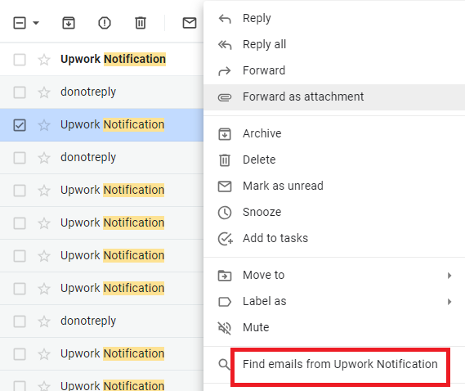Select Forward as attachment option
Viewport: 465px width, 391px height.
point(334,97)
